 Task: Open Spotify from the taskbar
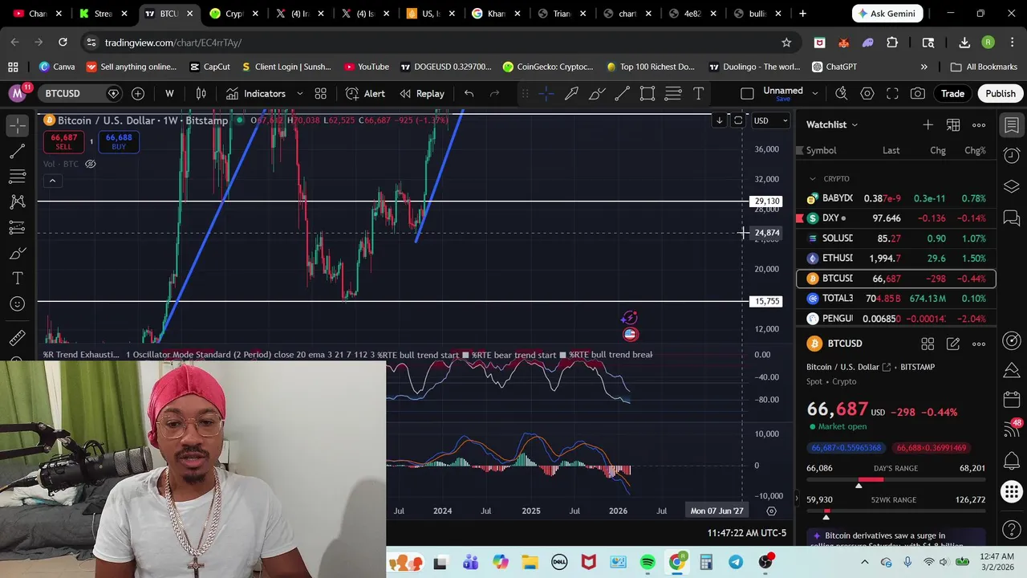(x=647, y=562)
